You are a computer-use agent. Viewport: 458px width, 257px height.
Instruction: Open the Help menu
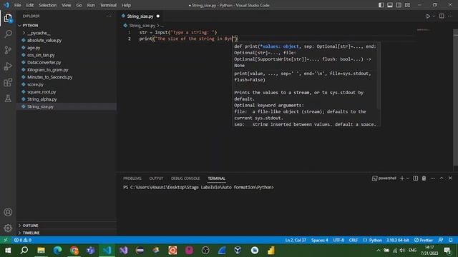pos(126,5)
